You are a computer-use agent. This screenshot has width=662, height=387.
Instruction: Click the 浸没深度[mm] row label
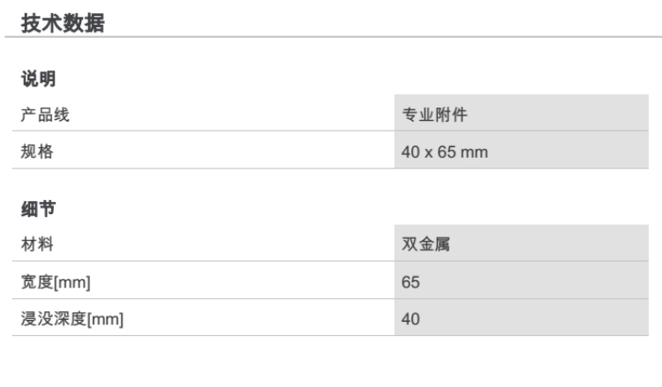click(x=72, y=318)
